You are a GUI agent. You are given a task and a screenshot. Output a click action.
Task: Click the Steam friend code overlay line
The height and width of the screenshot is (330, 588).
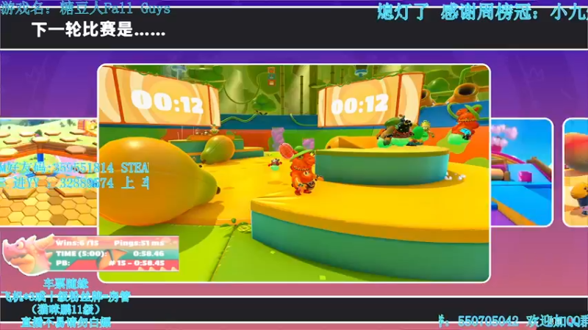[x=74, y=168]
